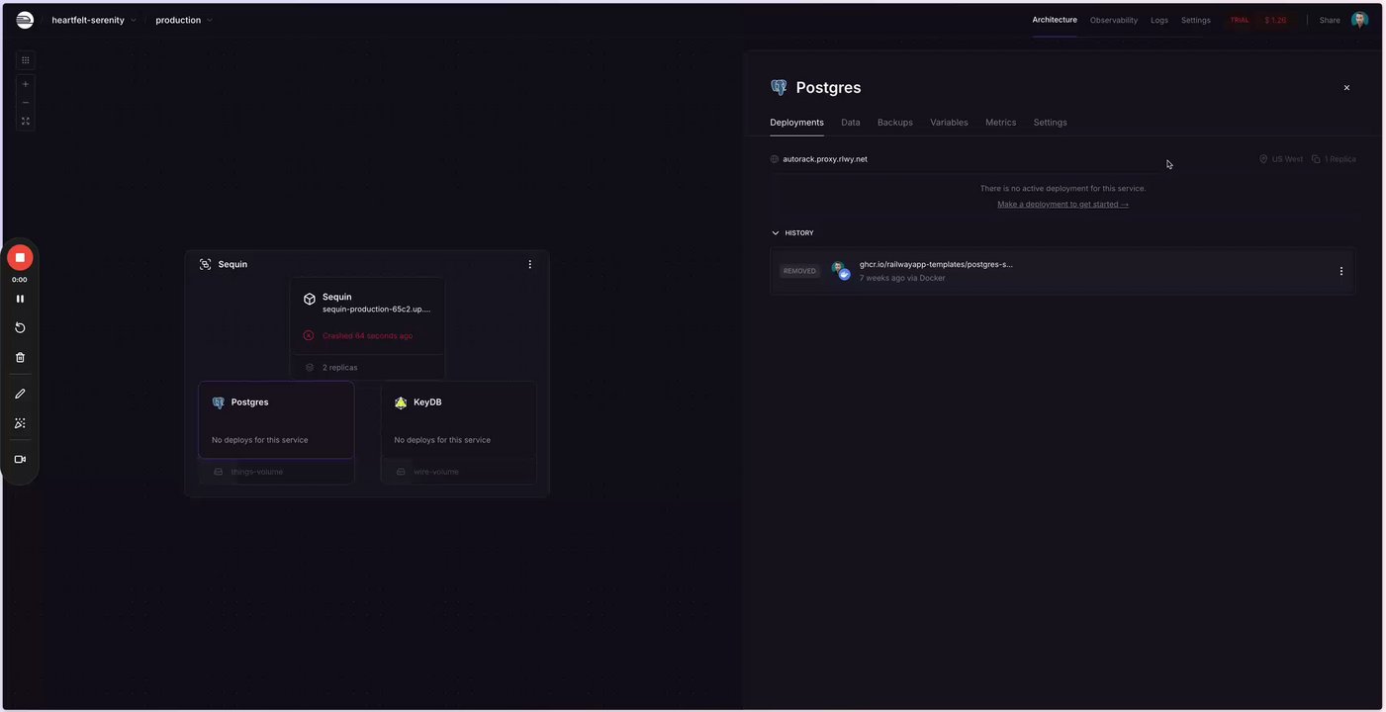The width and height of the screenshot is (1386, 712).
Task: Open the user avatar menu
Action: pos(1360,20)
